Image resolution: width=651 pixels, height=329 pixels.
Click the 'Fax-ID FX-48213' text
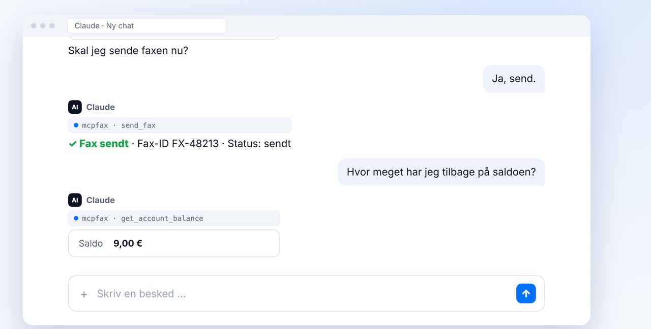point(178,144)
